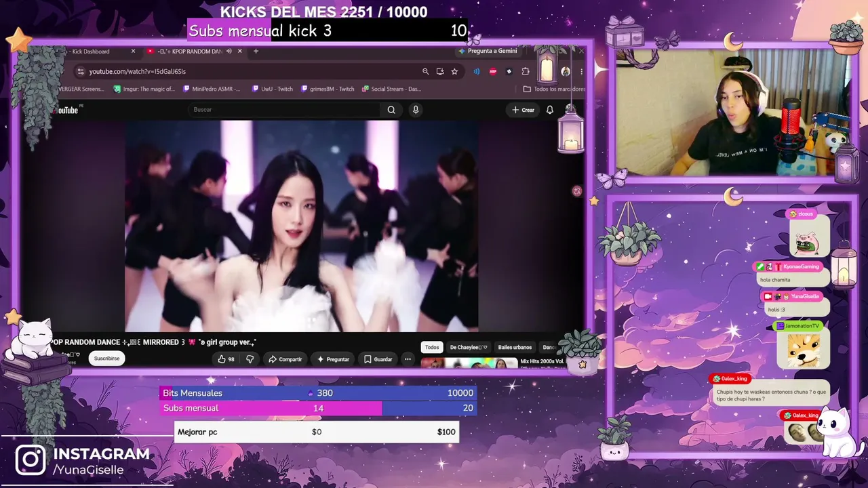Open the MiniPedro ASMR bookmark
The image size is (868, 488).
pyautogui.click(x=211, y=89)
